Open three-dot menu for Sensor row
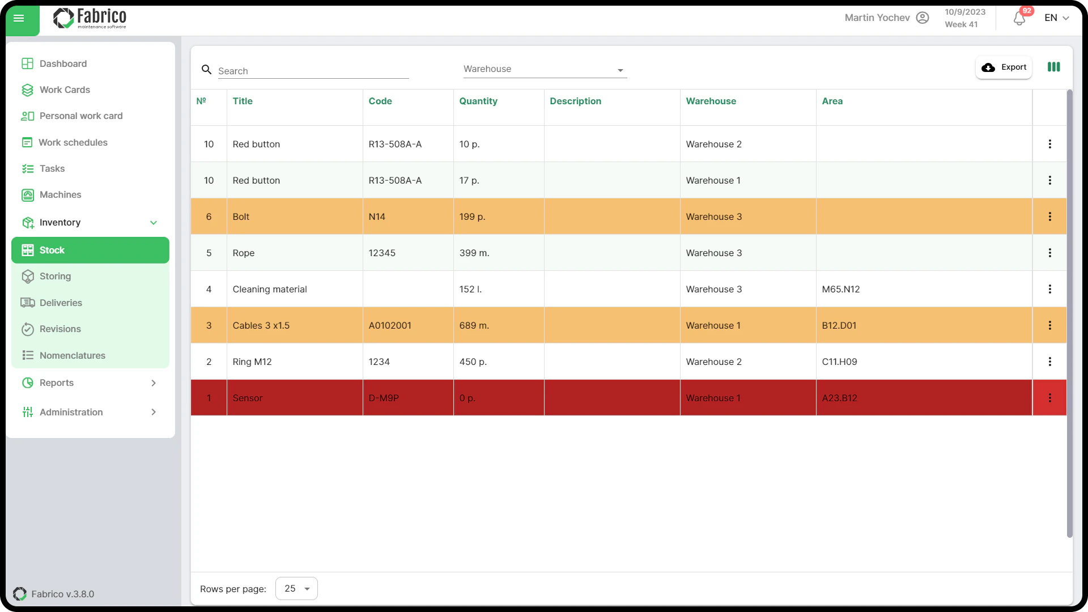Image resolution: width=1088 pixels, height=612 pixels. 1049,398
